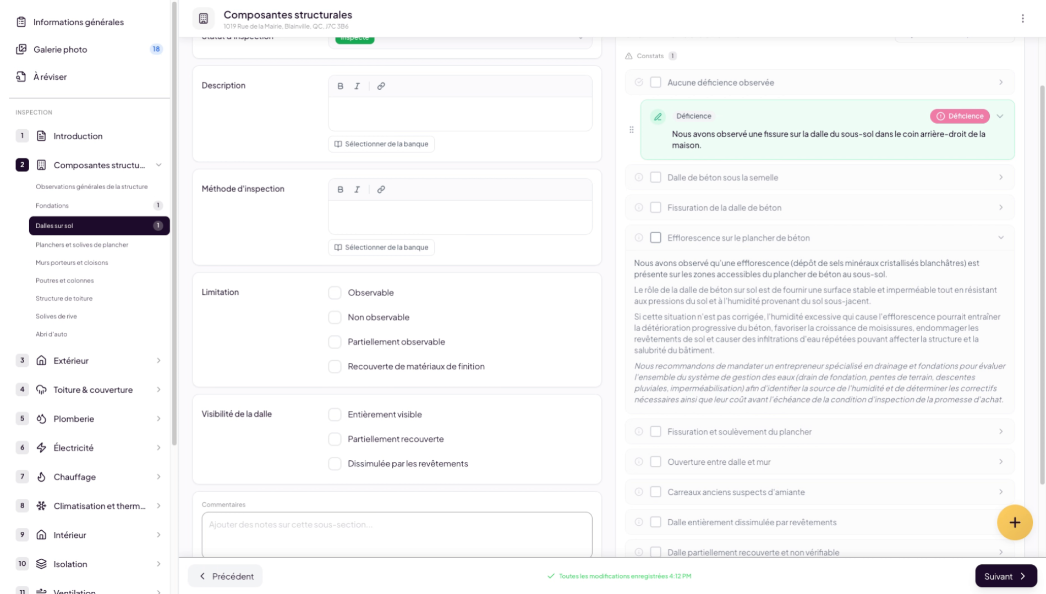Click the italic icon in Méthode d'inspection editor

click(x=357, y=190)
